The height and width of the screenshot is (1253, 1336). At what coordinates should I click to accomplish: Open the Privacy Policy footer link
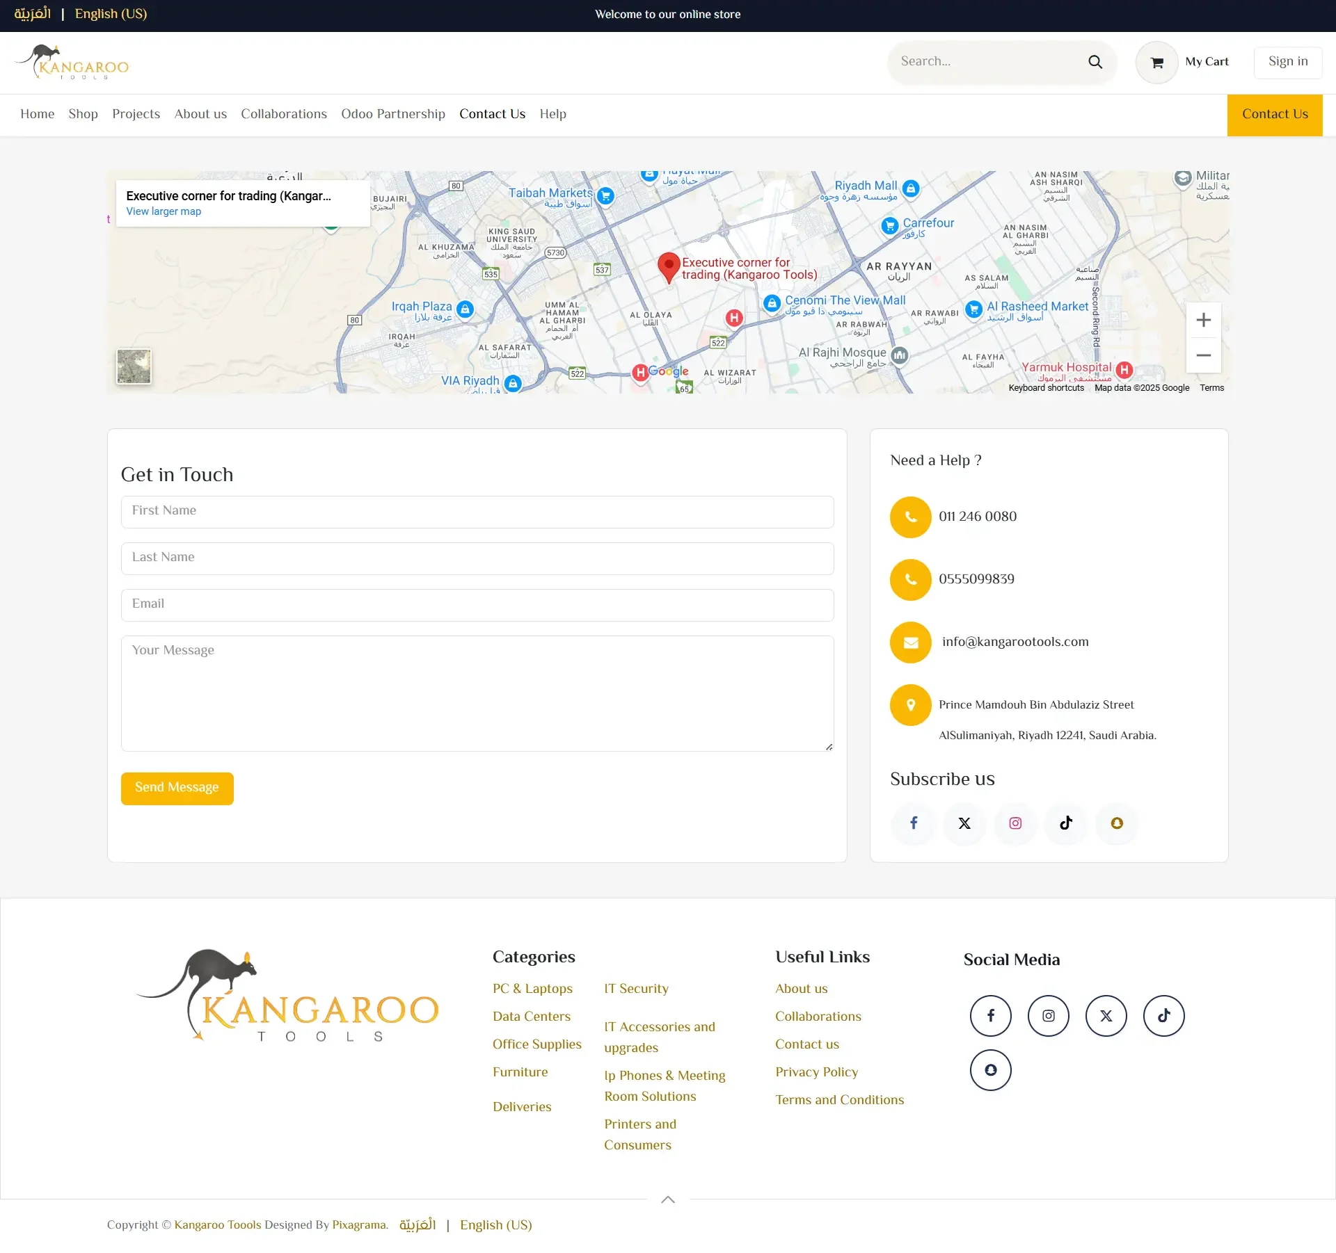click(816, 1072)
